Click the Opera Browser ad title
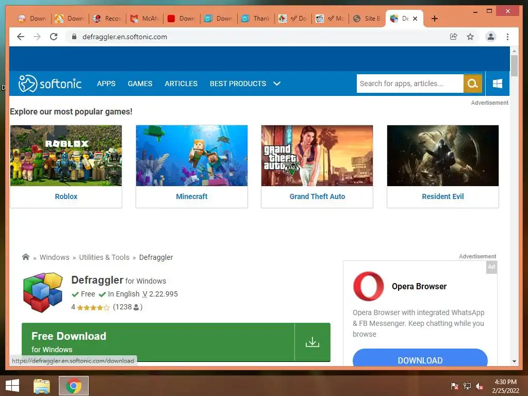The height and width of the screenshot is (396, 528). [419, 286]
